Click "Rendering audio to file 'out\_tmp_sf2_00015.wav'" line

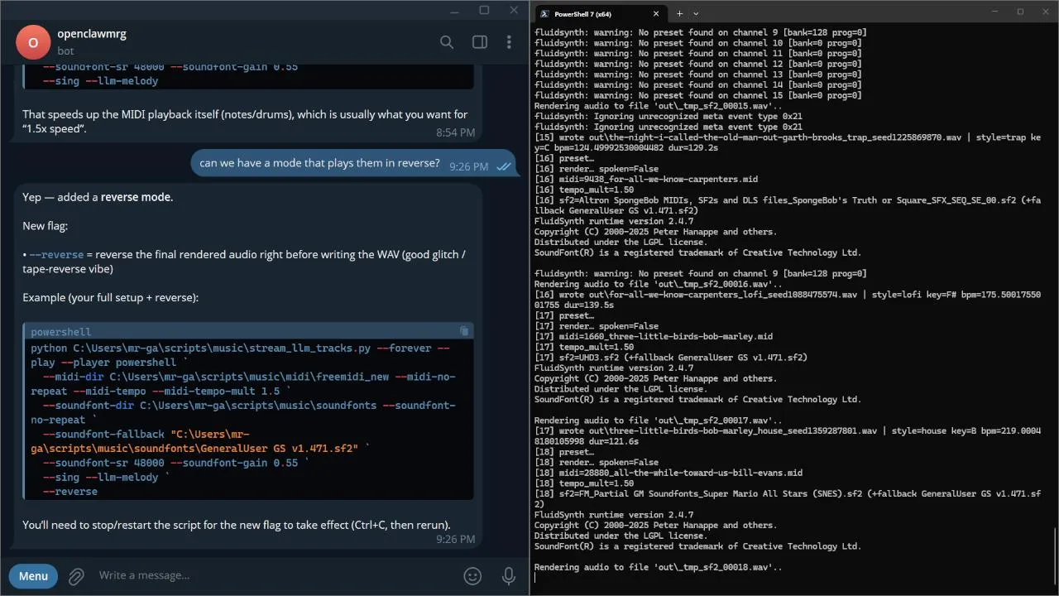coord(659,106)
